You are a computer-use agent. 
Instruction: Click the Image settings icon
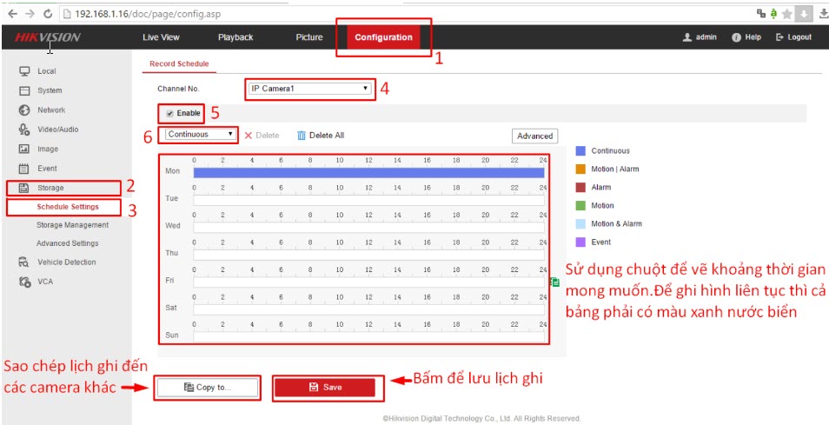[x=24, y=149]
